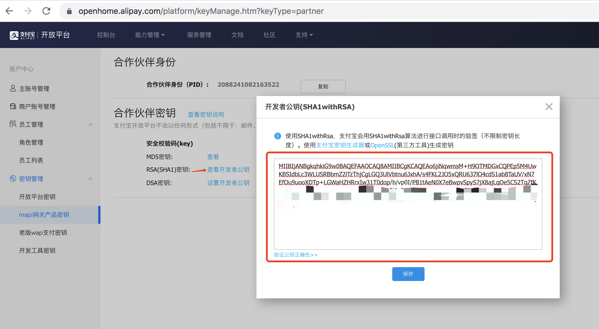The width and height of the screenshot is (599, 329).
Task: Click inside the public key text area
Action: pos(408,204)
